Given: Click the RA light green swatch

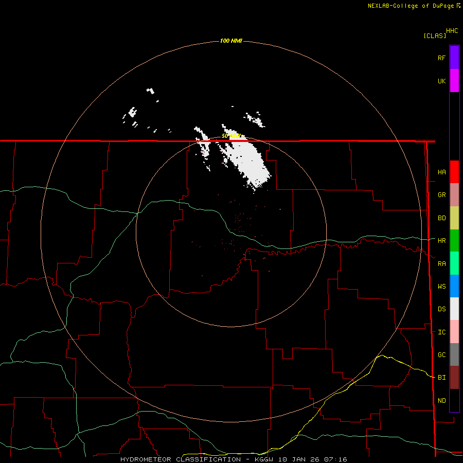Looking at the screenshot, I should click(x=454, y=263).
